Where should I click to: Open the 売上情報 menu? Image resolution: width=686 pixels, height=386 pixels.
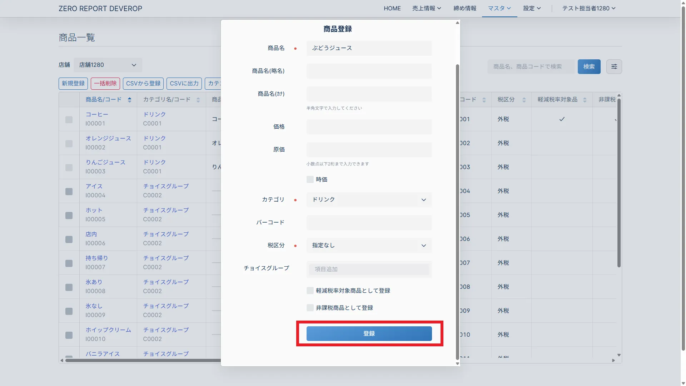[x=426, y=8]
